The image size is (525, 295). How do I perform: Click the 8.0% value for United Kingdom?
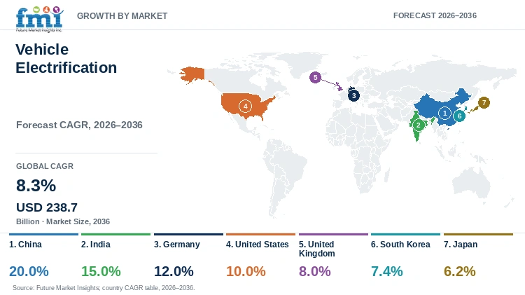(315, 271)
